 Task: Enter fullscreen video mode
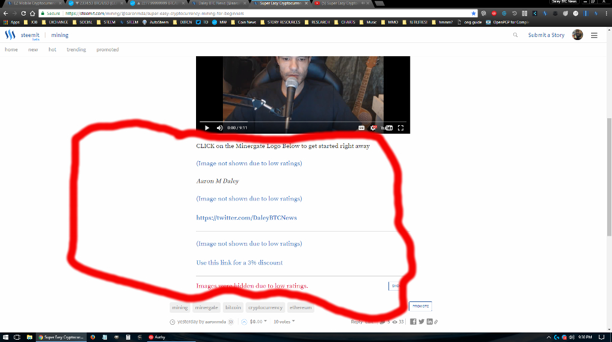tap(400, 128)
